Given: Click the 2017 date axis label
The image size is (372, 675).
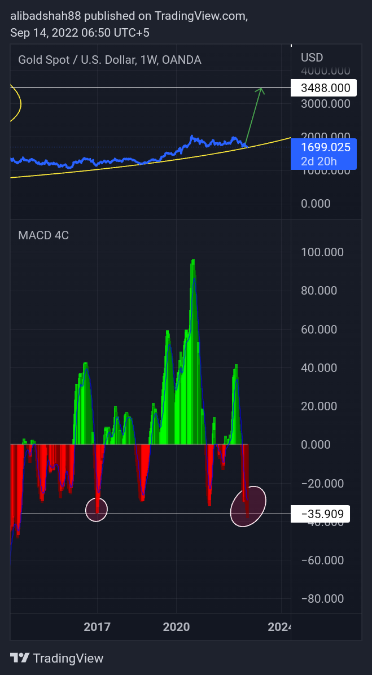Looking at the screenshot, I should click(97, 627).
